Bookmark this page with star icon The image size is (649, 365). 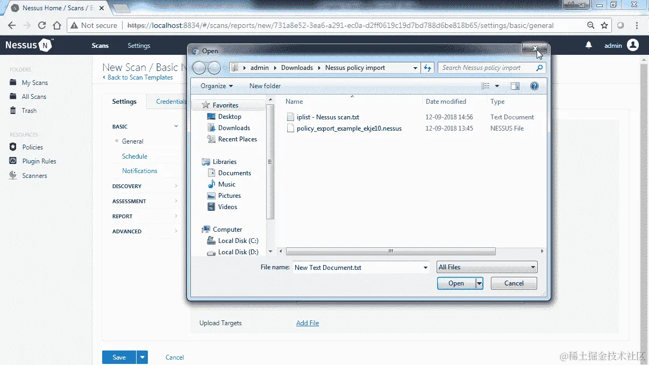(604, 25)
